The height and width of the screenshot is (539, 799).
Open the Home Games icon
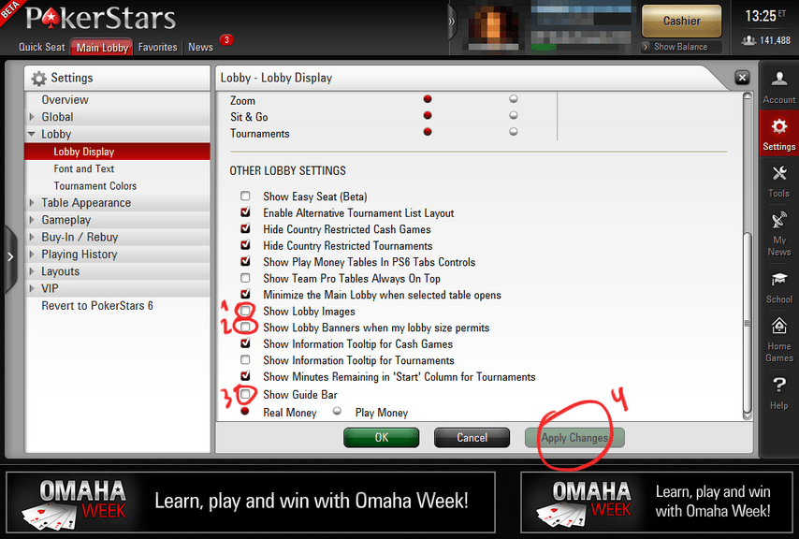coord(778,326)
